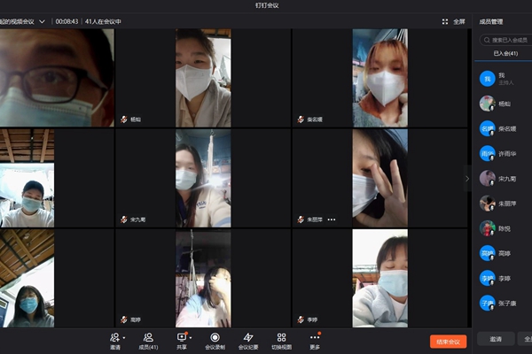The width and height of the screenshot is (532, 354).
Task: Click the orange 结束会议 end meeting button
Action: (448, 342)
